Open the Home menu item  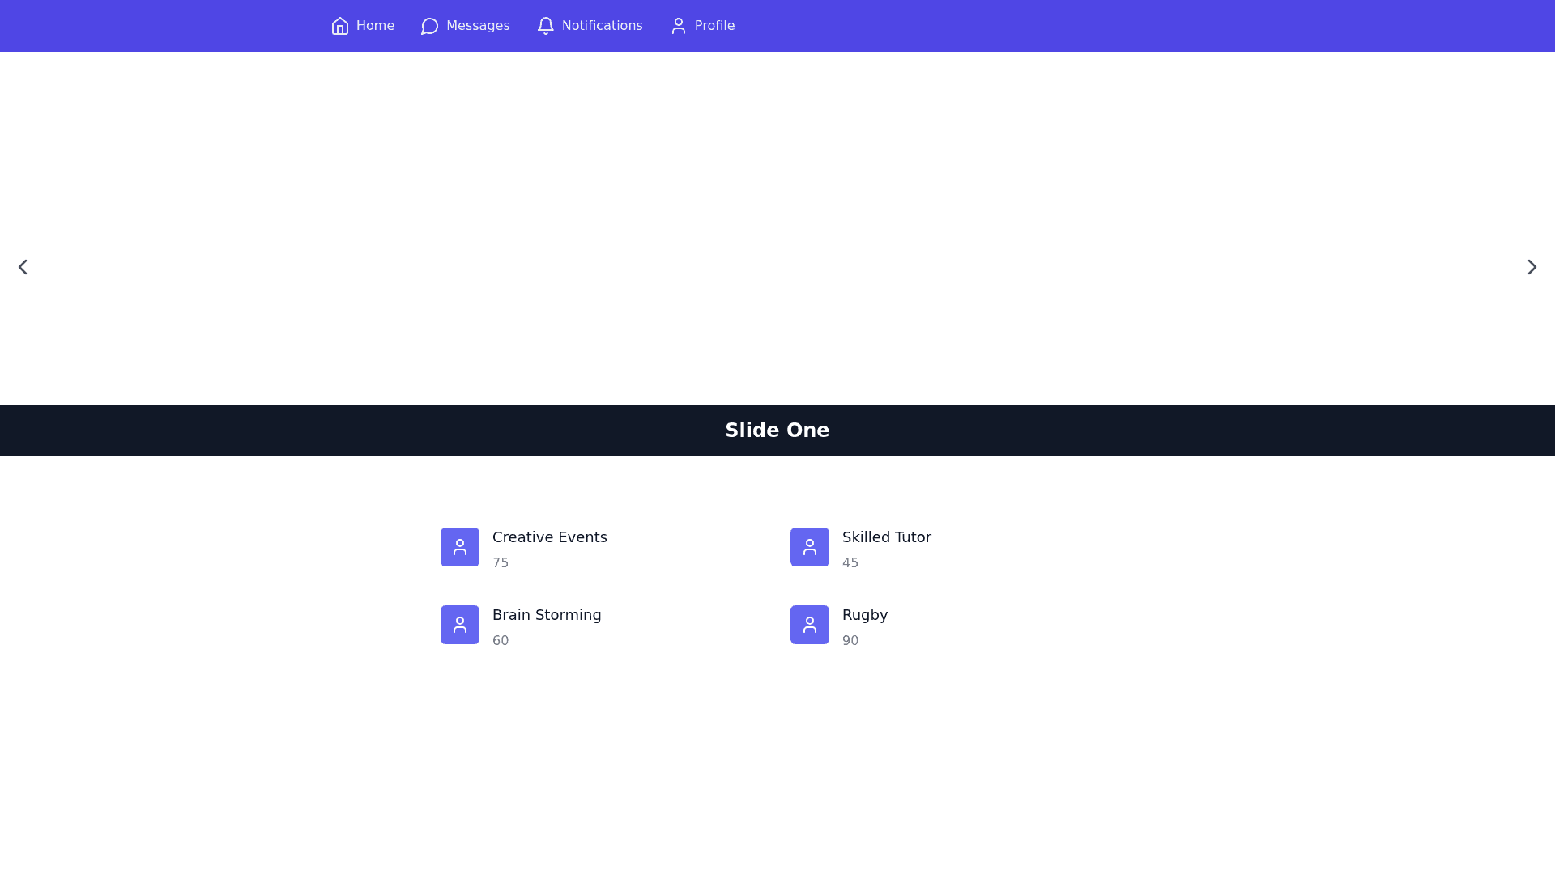tap(375, 26)
